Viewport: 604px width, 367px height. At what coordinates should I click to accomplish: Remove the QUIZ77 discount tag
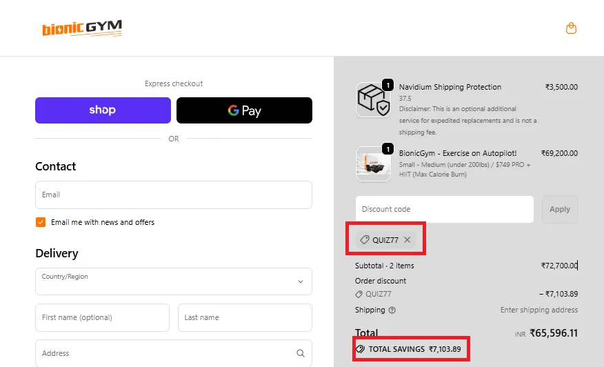pos(407,240)
